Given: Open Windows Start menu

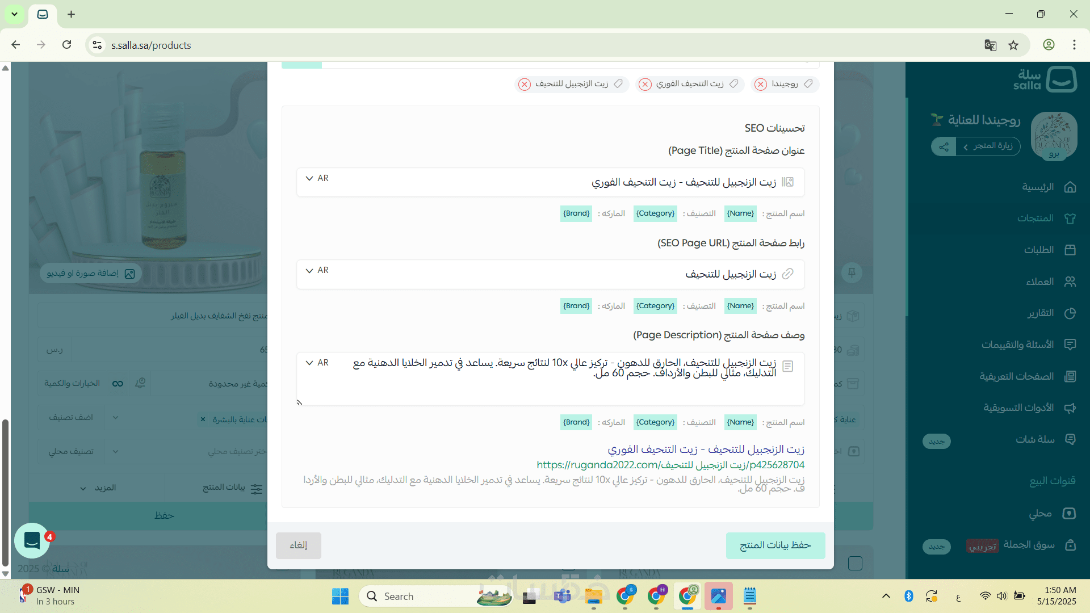Looking at the screenshot, I should [340, 597].
